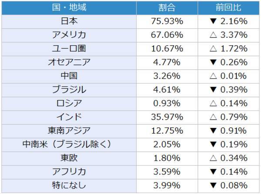Click the 75.93% value cell

[167, 21]
